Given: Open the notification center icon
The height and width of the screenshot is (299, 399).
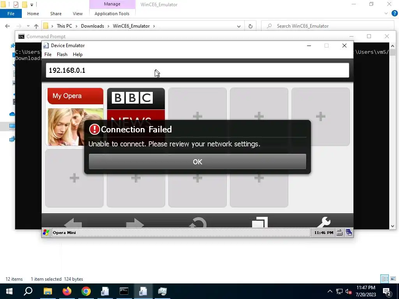Looking at the screenshot, I should click(x=387, y=291).
